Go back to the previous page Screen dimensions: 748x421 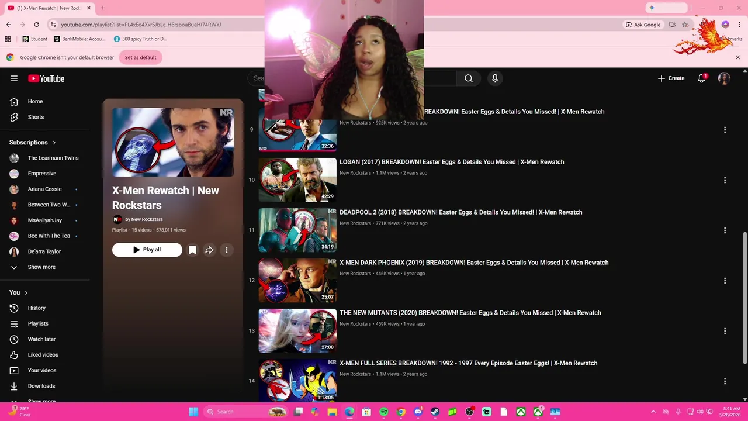click(x=8, y=25)
